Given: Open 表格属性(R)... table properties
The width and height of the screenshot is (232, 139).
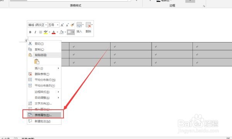Looking at the screenshot, I should (44, 115).
